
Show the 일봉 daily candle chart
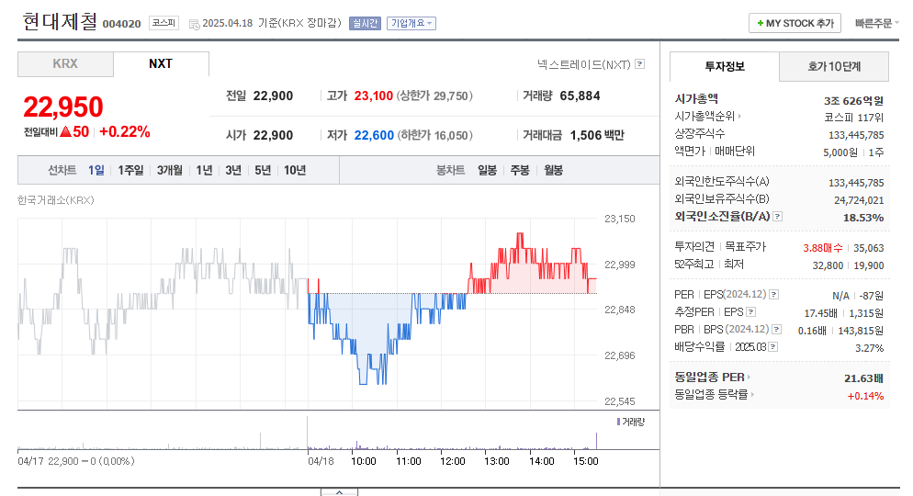point(488,170)
